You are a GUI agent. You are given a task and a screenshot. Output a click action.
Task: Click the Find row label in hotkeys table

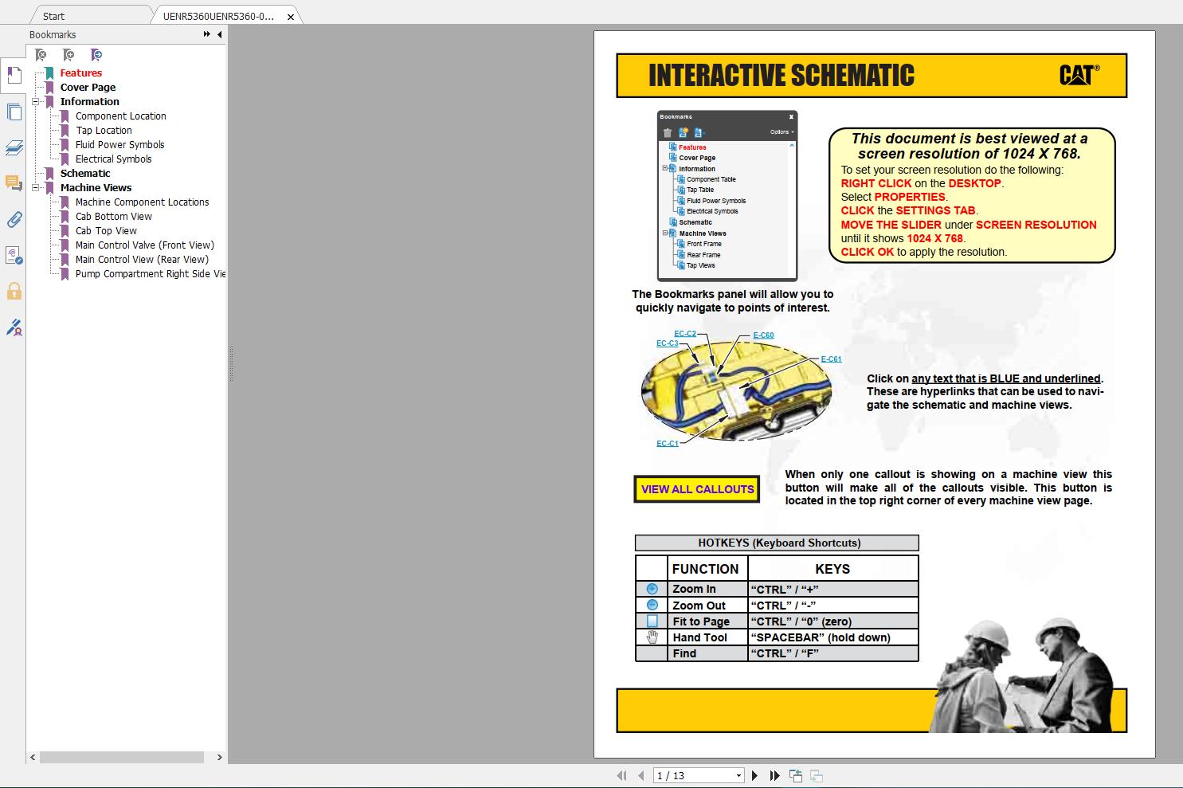pyautogui.click(x=684, y=653)
